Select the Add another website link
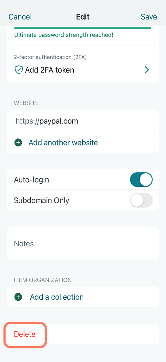The width and height of the screenshot is (166, 362). pyautogui.click(x=63, y=143)
